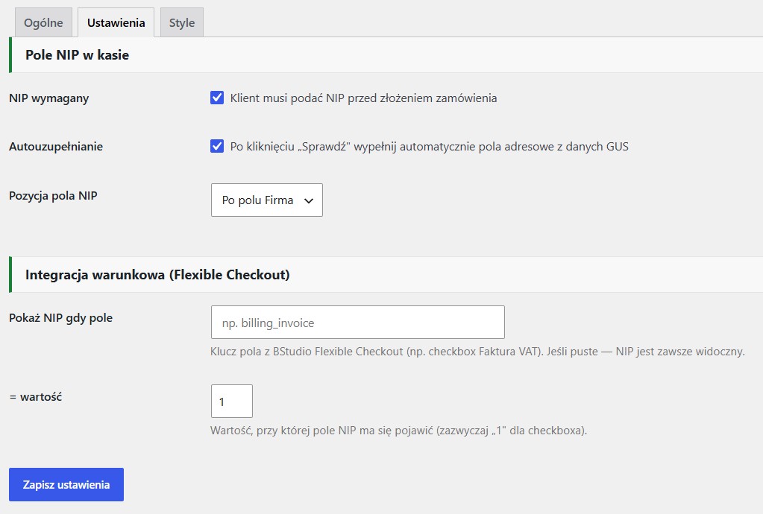Viewport: 763px width, 514px height.
Task: Click the 'Pozycja pola NIP' row label
Action: pyautogui.click(x=53, y=196)
